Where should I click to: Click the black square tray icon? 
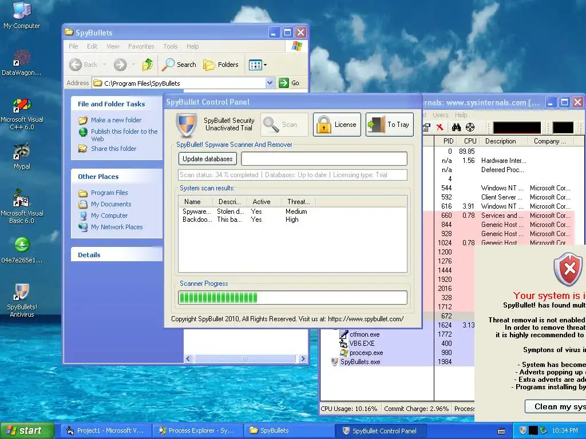click(x=533, y=430)
